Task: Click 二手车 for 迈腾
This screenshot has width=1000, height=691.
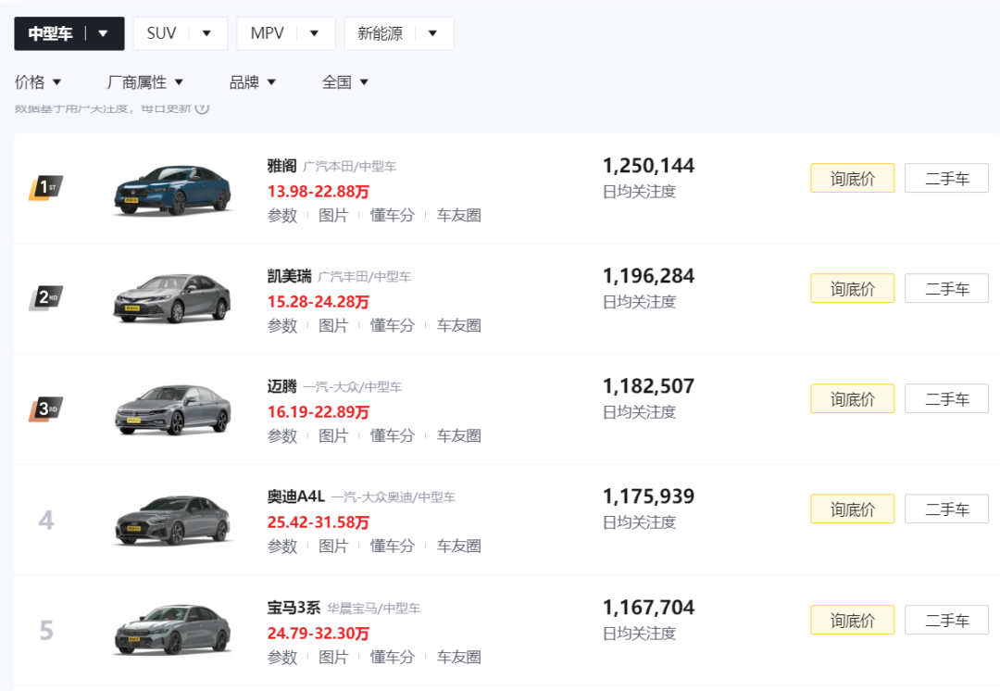Action: click(947, 399)
